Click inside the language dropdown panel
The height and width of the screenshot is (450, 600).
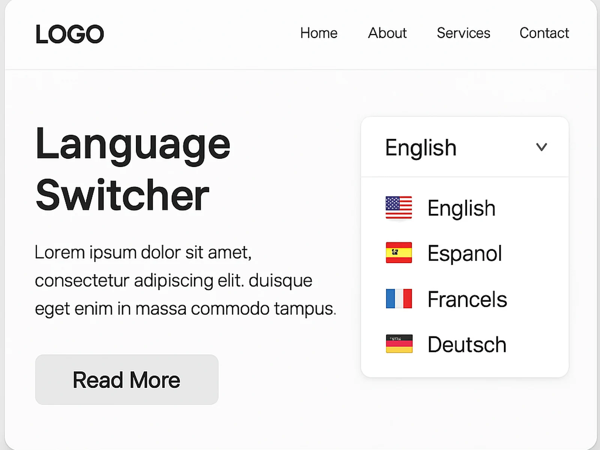pos(465,274)
